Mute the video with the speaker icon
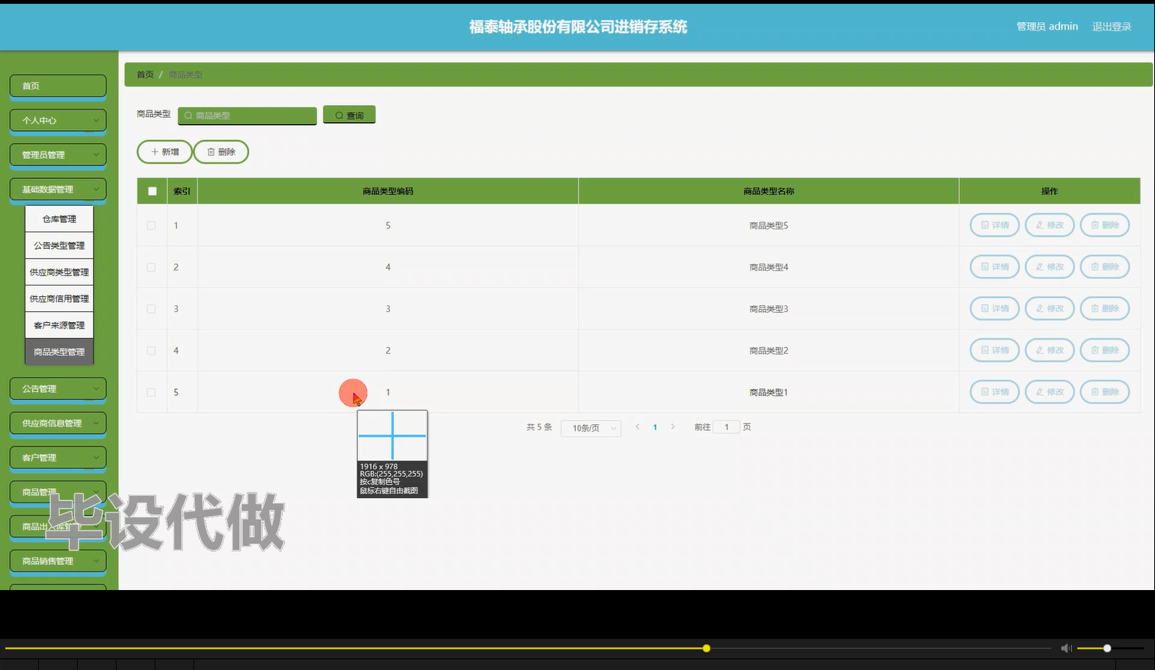This screenshot has width=1155, height=670. [x=1065, y=648]
